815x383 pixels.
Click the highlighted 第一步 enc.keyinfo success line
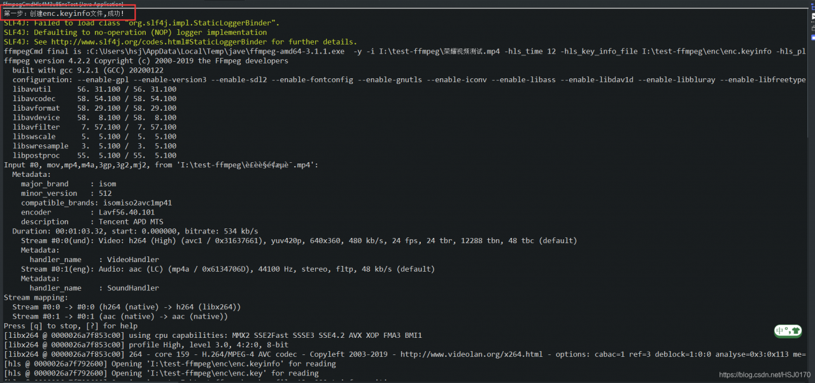(64, 13)
